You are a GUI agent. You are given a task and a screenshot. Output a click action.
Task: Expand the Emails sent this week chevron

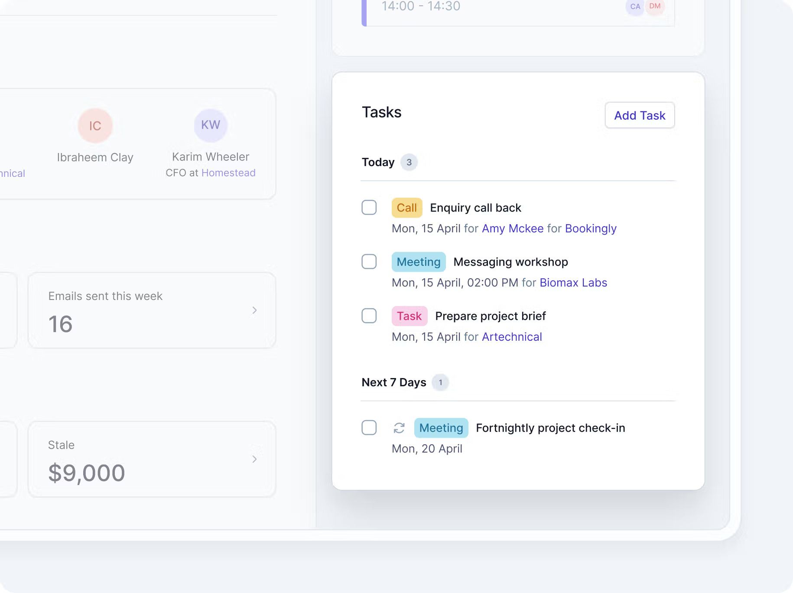point(254,310)
